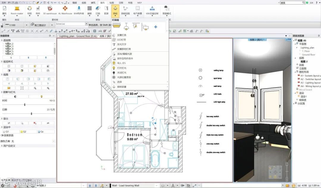321x188 pixels.
Task: Click 打开灯光 to turn lights on
Action: pos(122,68)
